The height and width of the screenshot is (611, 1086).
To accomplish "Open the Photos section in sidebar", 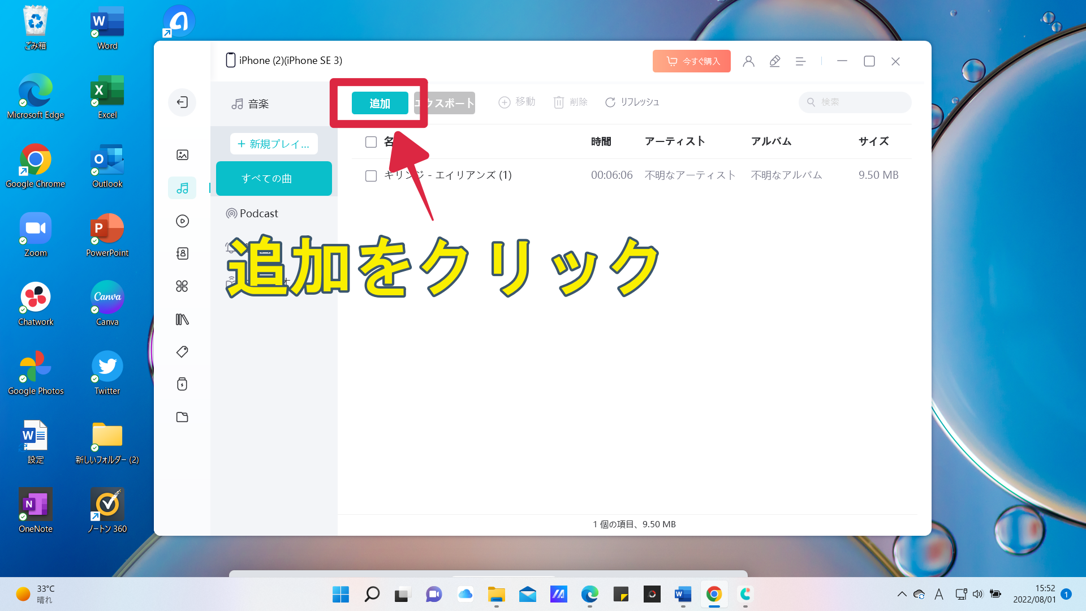I will [x=182, y=154].
